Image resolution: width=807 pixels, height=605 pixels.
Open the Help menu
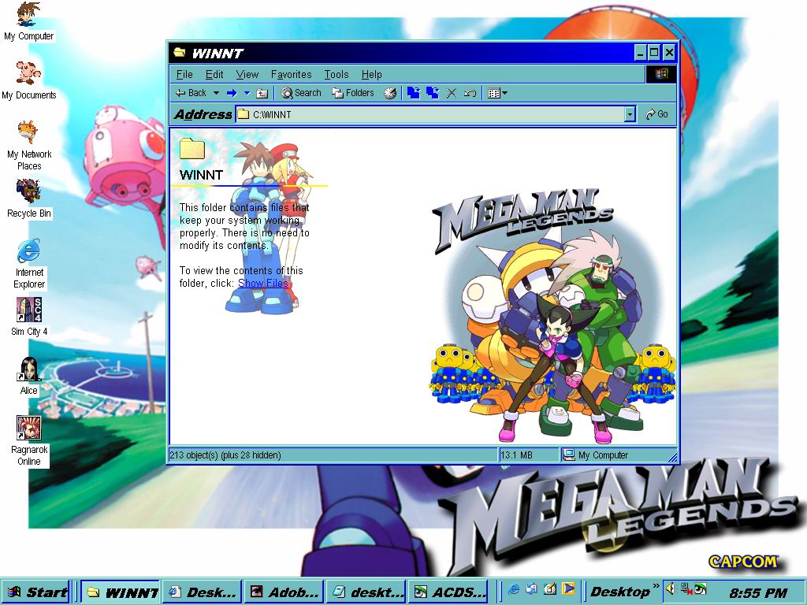coord(372,75)
